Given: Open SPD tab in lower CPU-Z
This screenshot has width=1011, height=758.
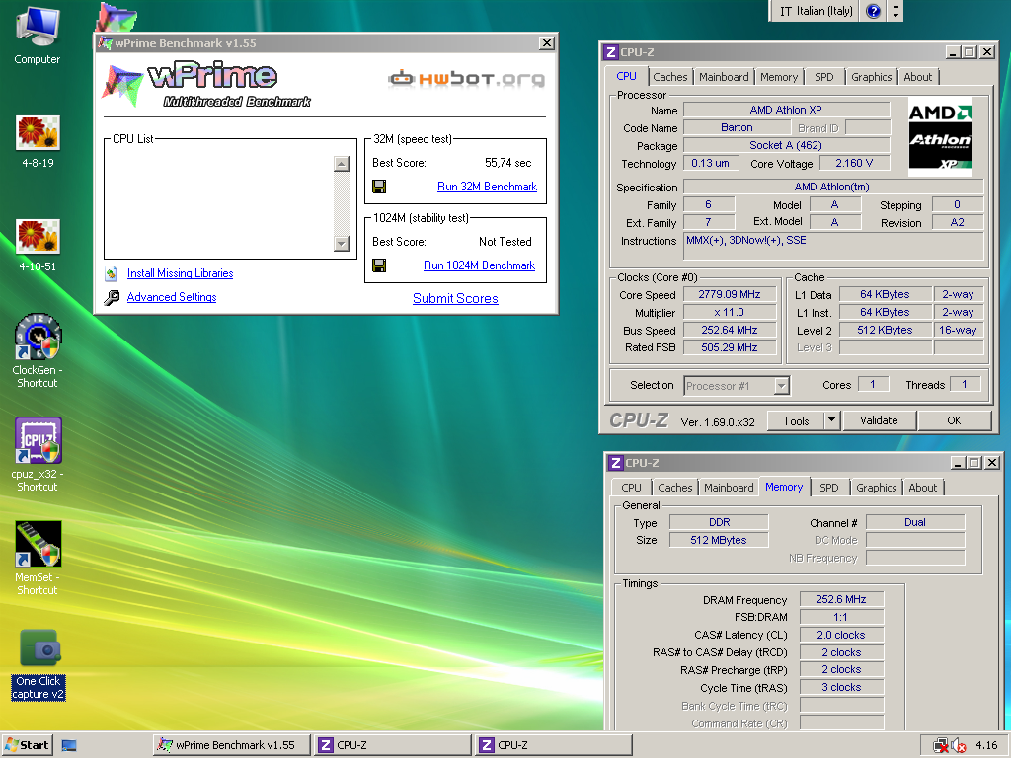Looking at the screenshot, I should click(x=829, y=488).
